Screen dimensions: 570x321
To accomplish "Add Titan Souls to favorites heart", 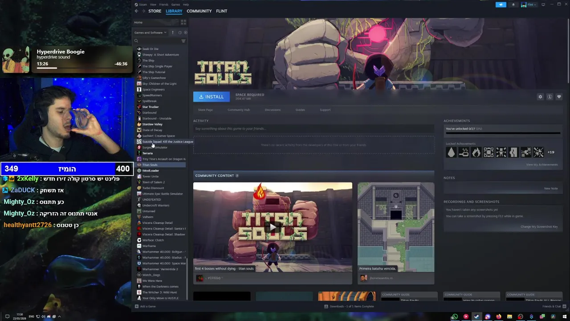I will pyautogui.click(x=559, y=97).
